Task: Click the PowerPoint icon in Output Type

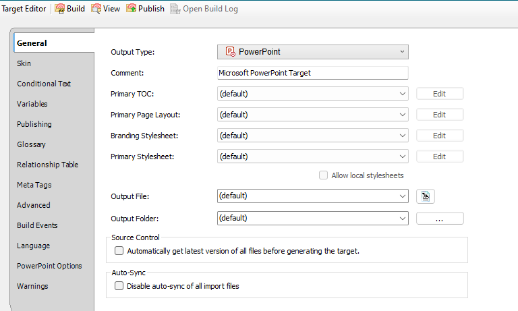Action: (x=231, y=52)
